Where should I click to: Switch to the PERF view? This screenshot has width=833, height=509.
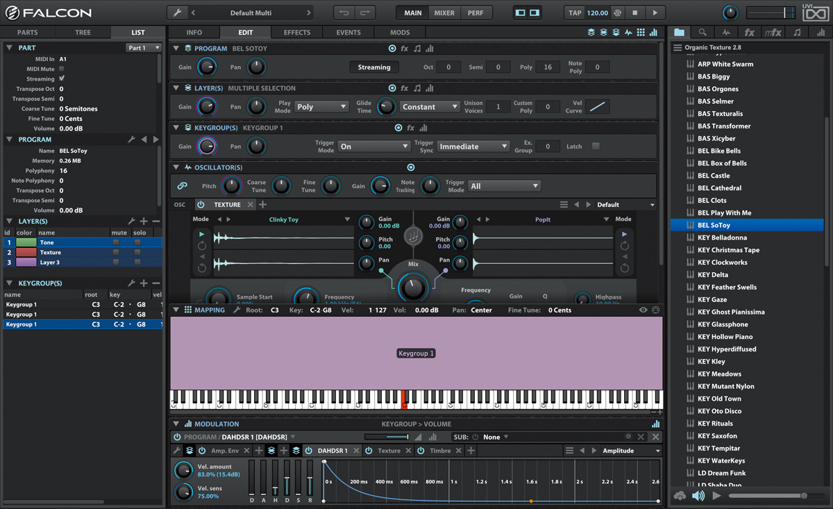coord(476,12)
